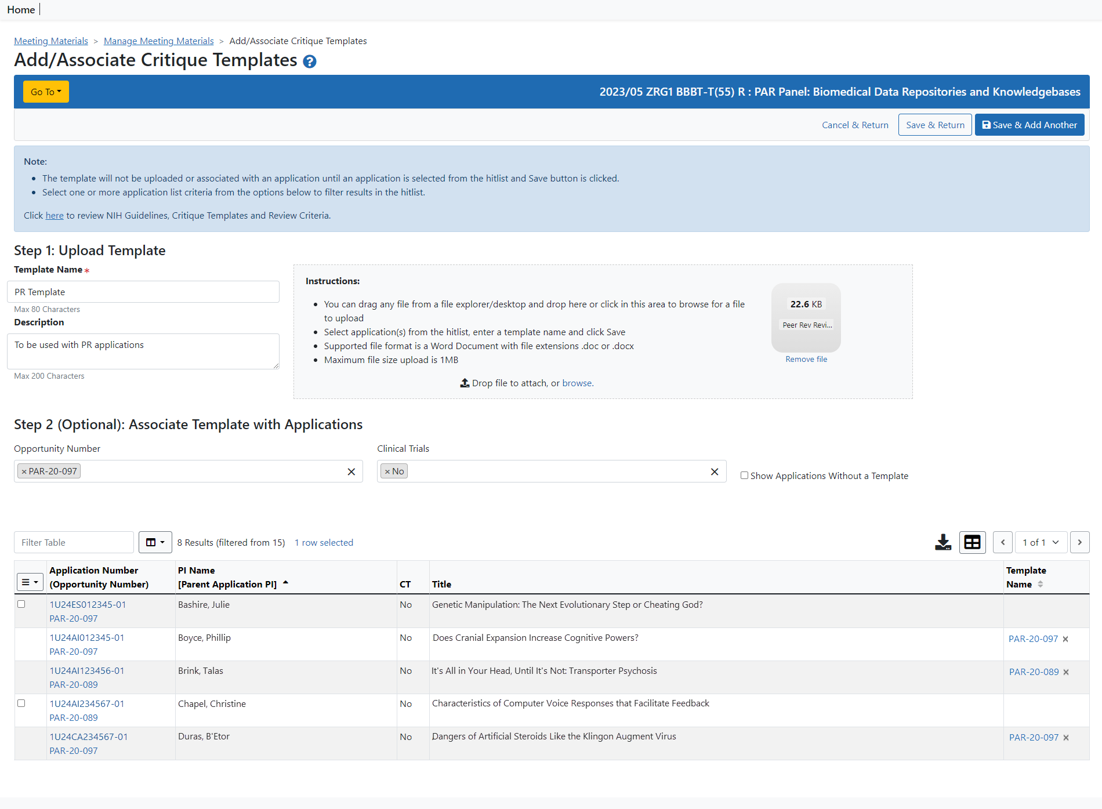Screen dimensions: 1102x809
Task: Go to previous results page arrow
Action: click(1003, 542)
